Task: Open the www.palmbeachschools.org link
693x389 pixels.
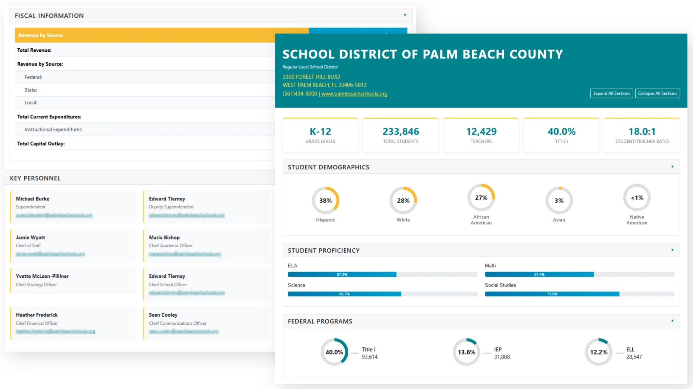Action: [x=354, y=94]
